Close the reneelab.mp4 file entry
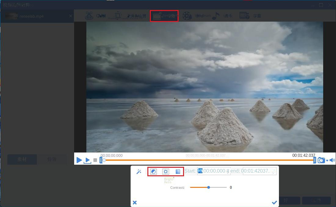Image resolution: width=336 pixels, height=207 pixels. (x=71, y=16)
